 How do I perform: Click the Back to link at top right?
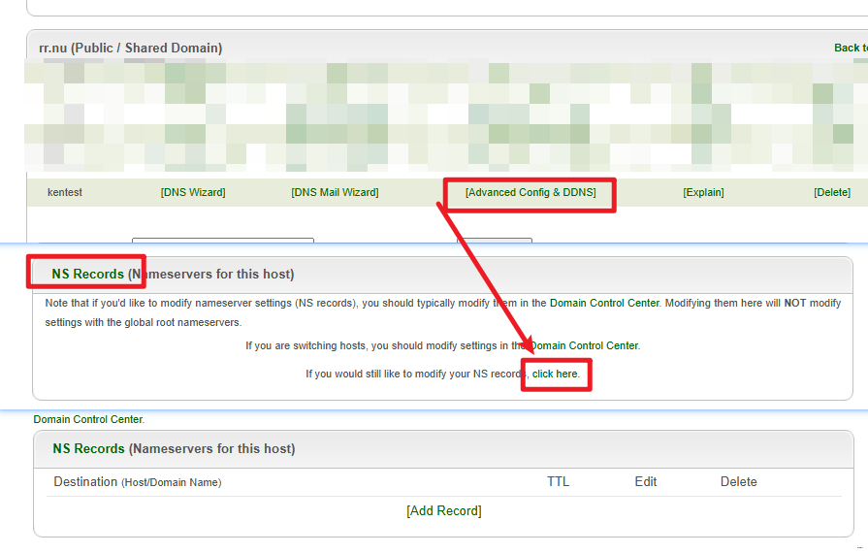[850, 48]
